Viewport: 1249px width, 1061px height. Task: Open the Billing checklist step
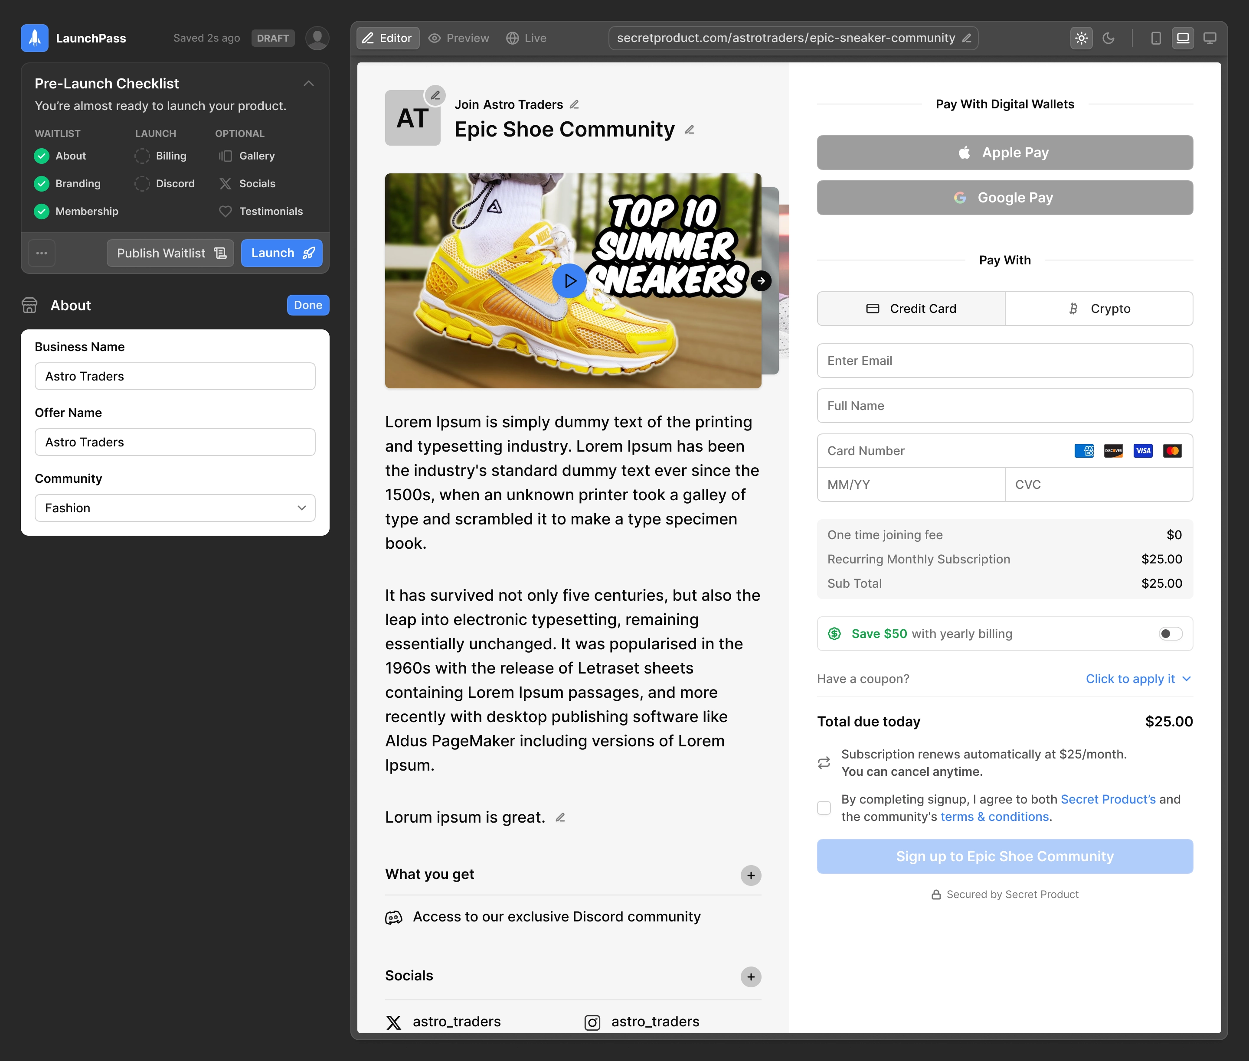pos(161,156)
